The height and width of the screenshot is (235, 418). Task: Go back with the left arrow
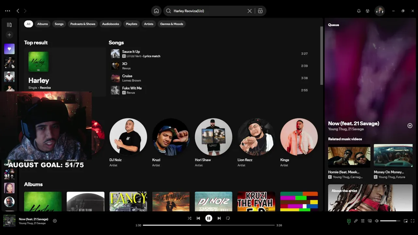pos(18,11)
